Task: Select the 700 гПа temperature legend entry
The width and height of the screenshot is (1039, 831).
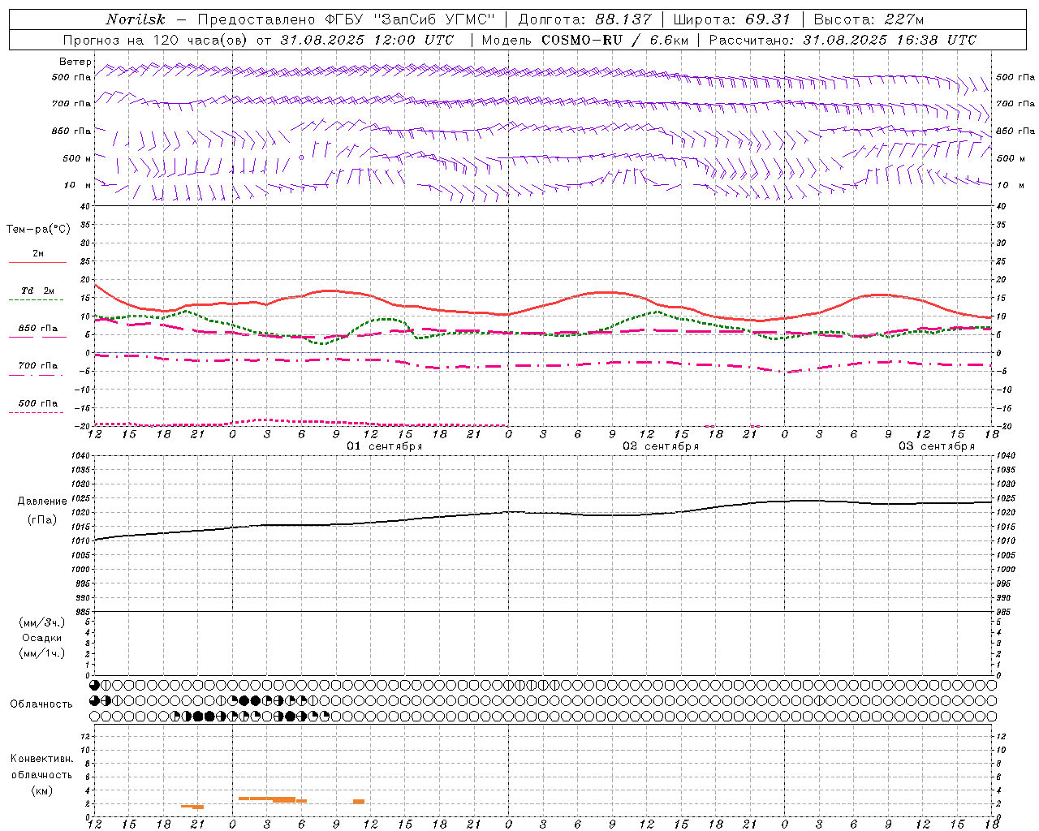Action: [38, 366]
